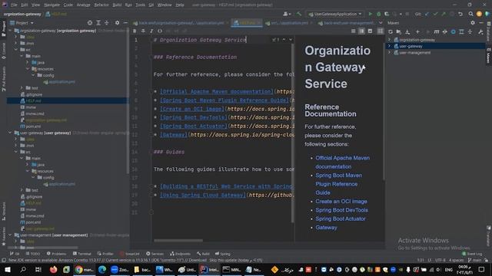Build the project with the hammer icon
Screen dimensions: 492x276
299,14
